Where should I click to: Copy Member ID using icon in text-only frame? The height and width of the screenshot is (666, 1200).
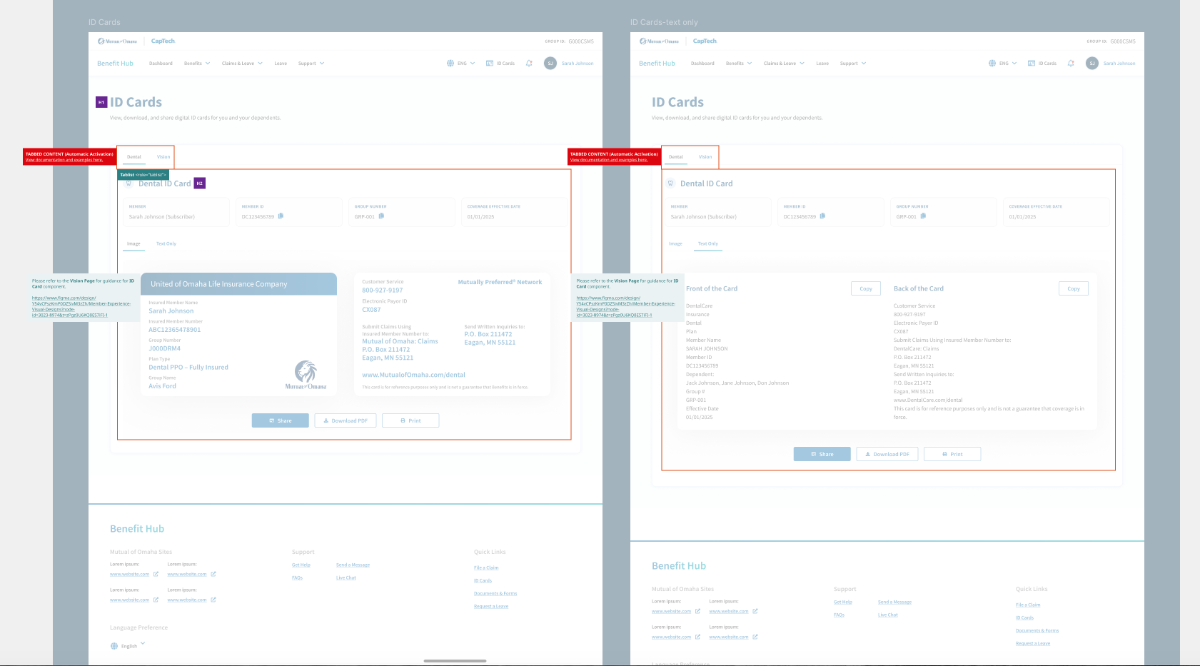tap(822, 216)
